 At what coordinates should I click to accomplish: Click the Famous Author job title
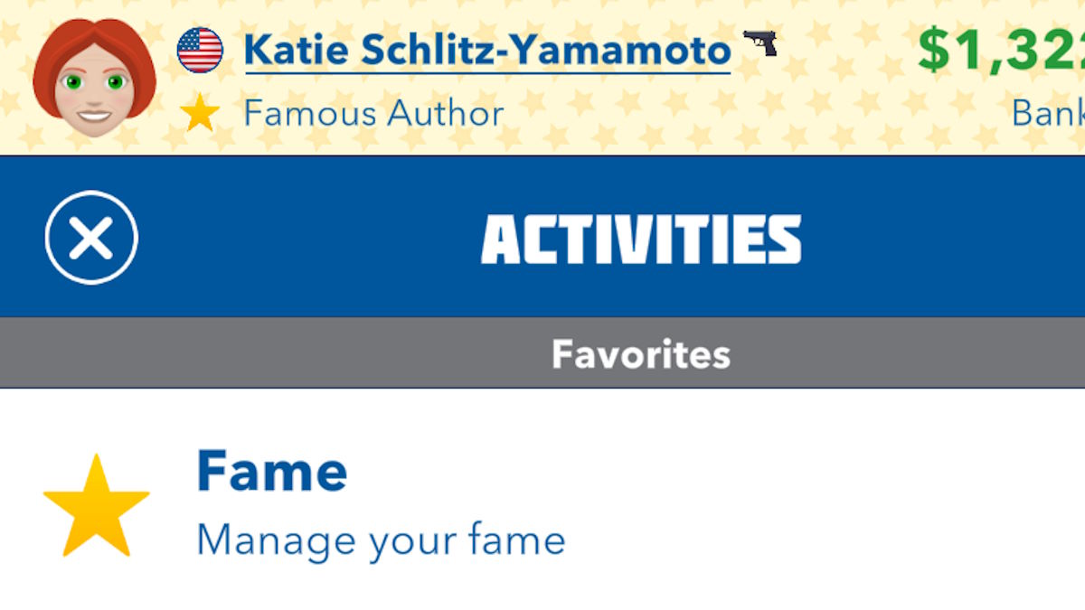[x=373, y=114]
